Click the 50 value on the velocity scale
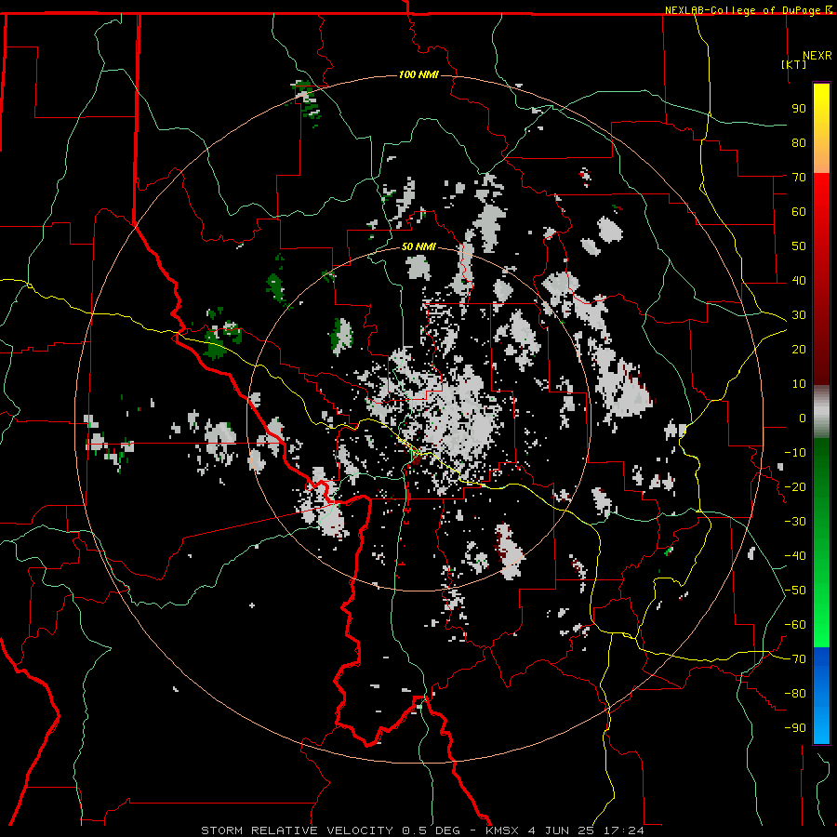Viewport: 837px width, 837px height. pos(799,246)
